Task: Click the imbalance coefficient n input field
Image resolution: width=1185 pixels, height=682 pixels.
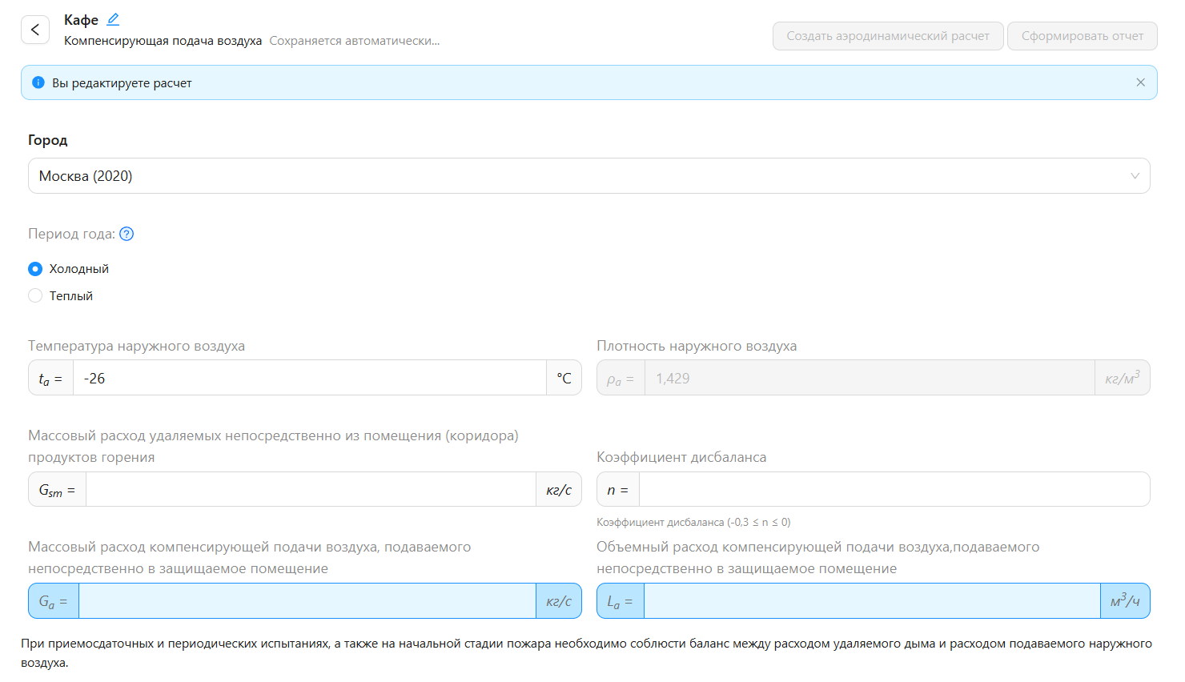Action: (x=894, y=489)
